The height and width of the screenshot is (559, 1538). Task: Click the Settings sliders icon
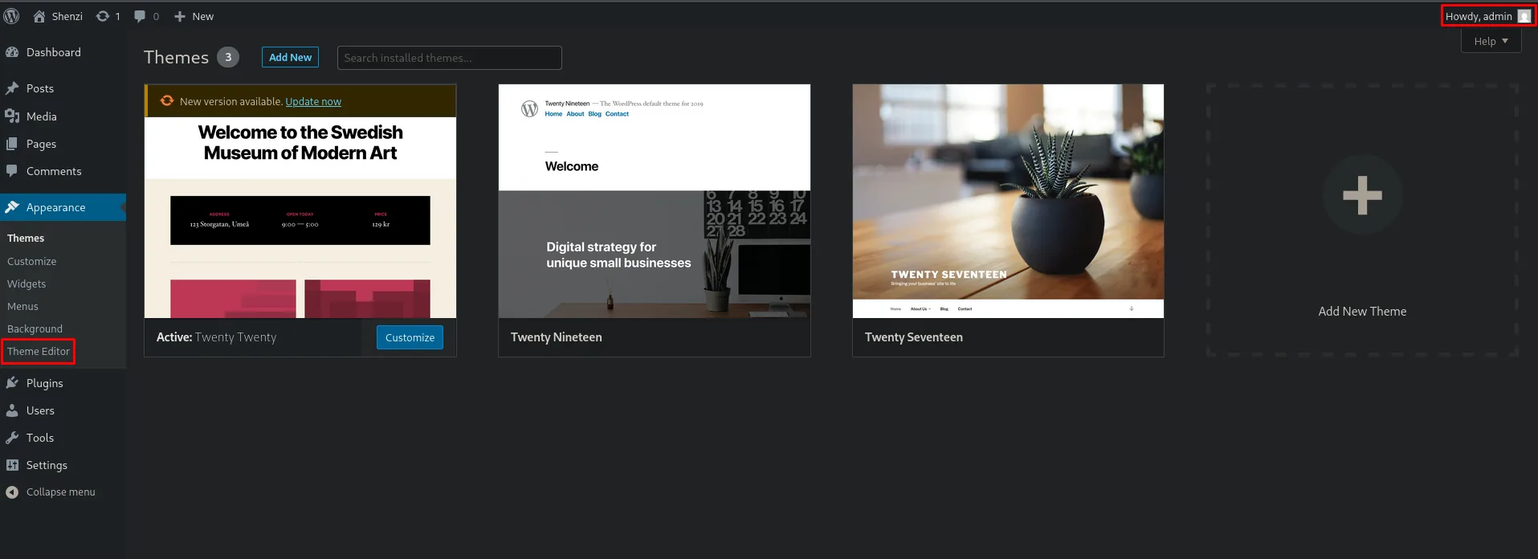point(12,465)
